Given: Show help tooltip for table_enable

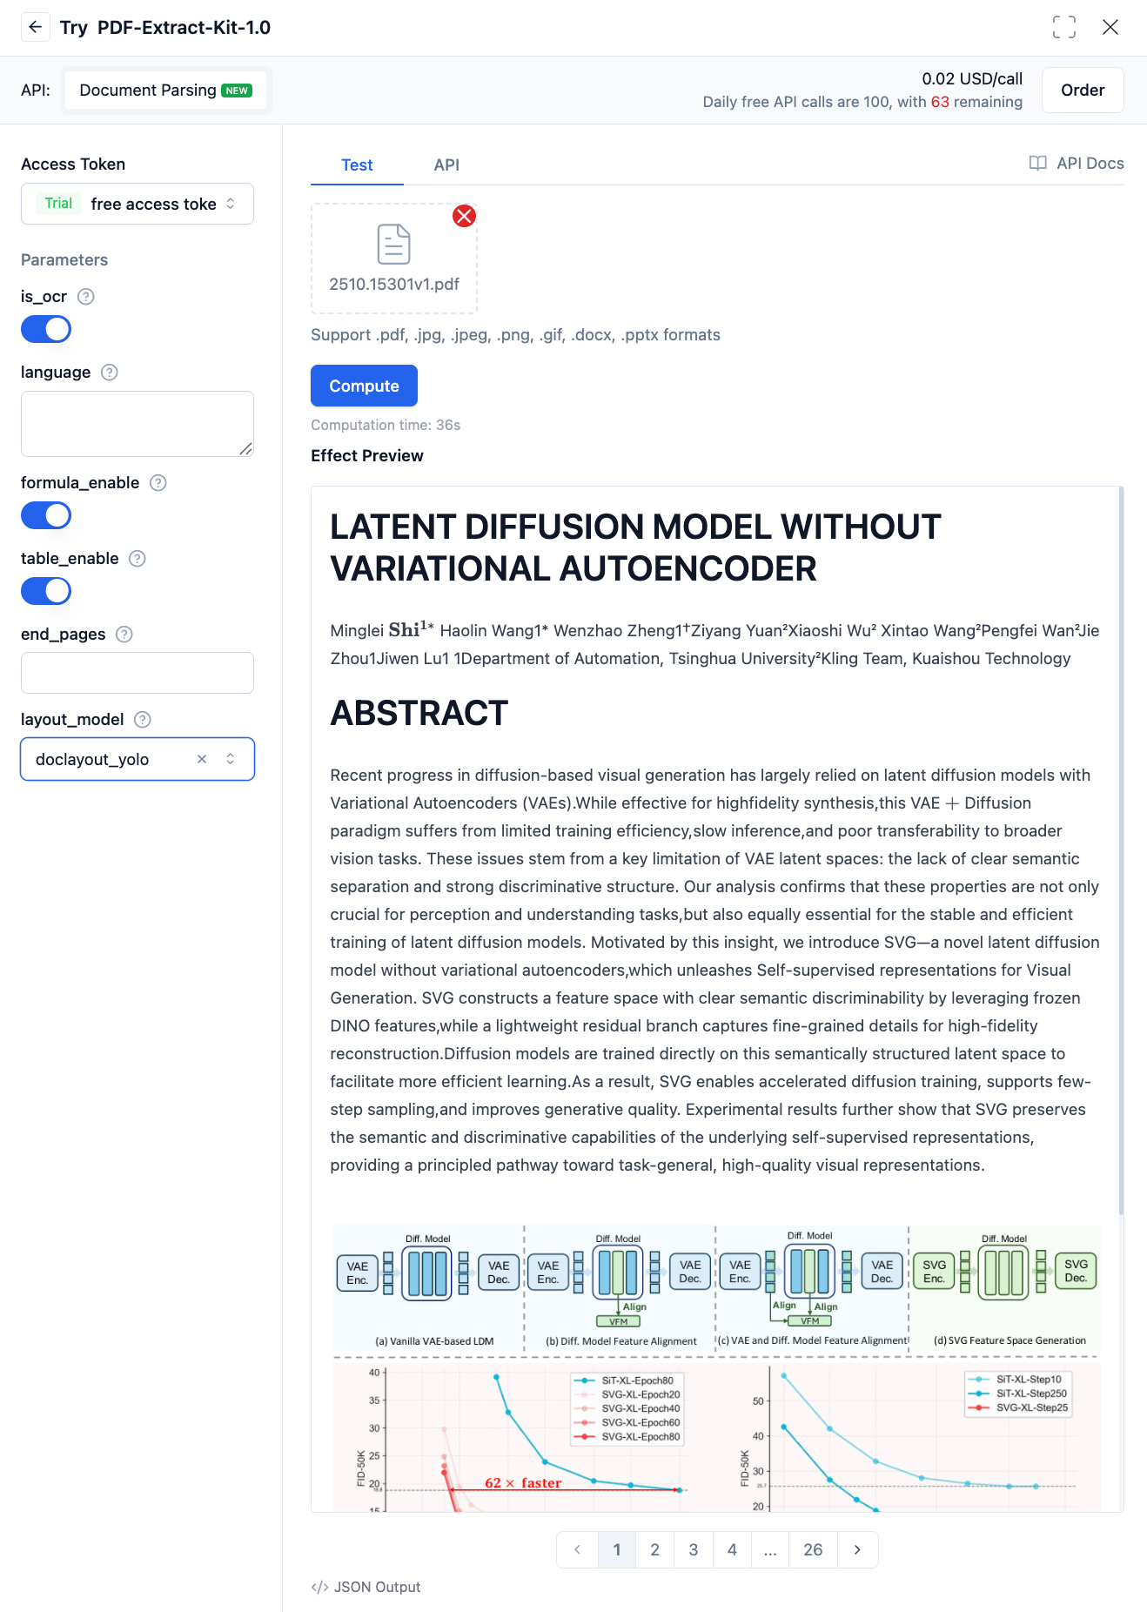Looking at the screenshot, I should click(x=138, y=559).
